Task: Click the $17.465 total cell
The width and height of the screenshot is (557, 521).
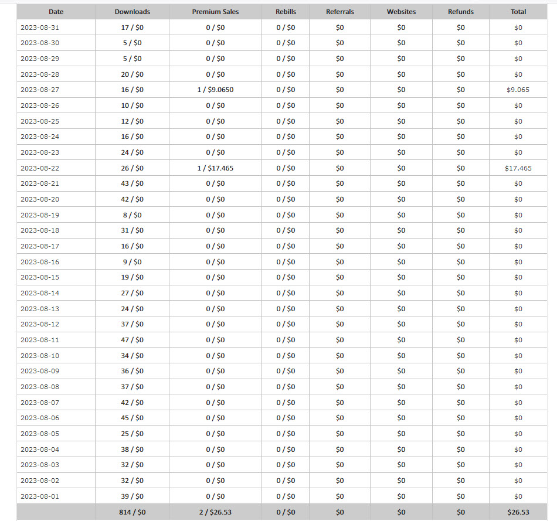Action: (x=518, y=168)
